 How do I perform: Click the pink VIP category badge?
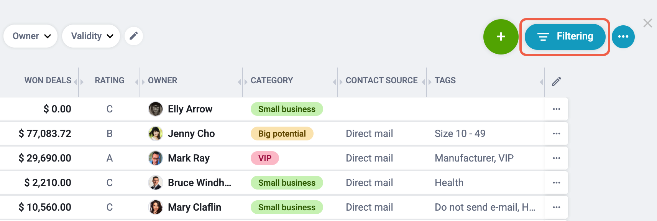pyautogui.click(x=265, y=158)
